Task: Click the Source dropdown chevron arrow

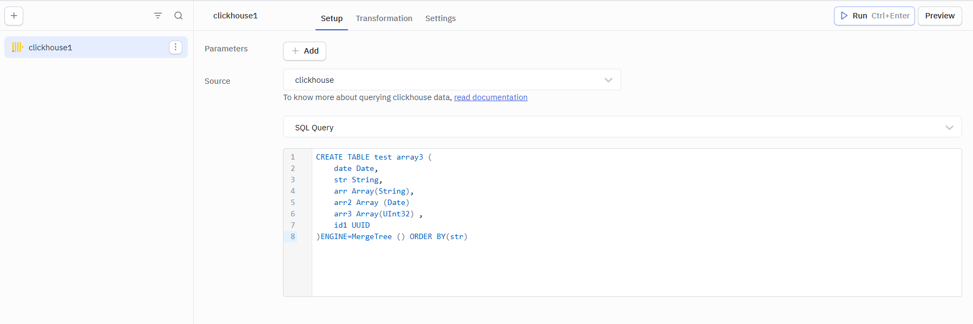Action: [x=608, y=80]
